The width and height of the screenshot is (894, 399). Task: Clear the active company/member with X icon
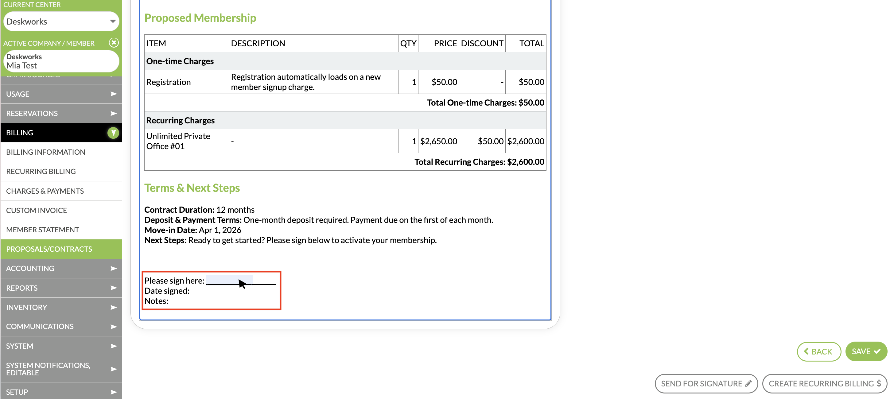click(114, 43)
